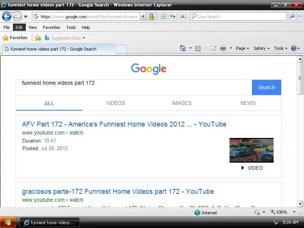Open AFV Part 172 YouTube result link
Screen dimensions: 304x228
tap(124, 124)
